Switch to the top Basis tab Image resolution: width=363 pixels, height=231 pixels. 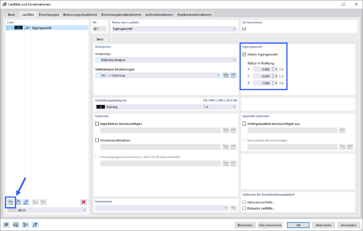tap(11, 15)
